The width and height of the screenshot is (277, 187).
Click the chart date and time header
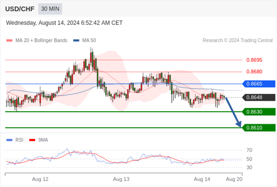(x=64, y=23)
